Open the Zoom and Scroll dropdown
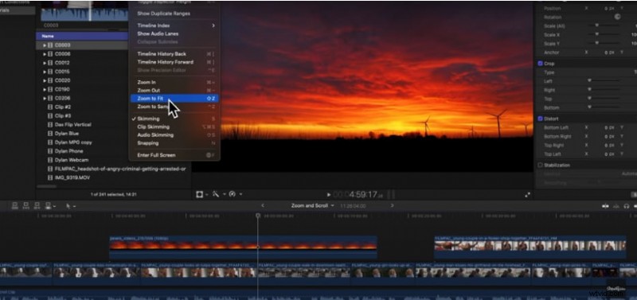The height and width of the screenshot is (300, 637). pyautogui.click(x=312, y=206)
